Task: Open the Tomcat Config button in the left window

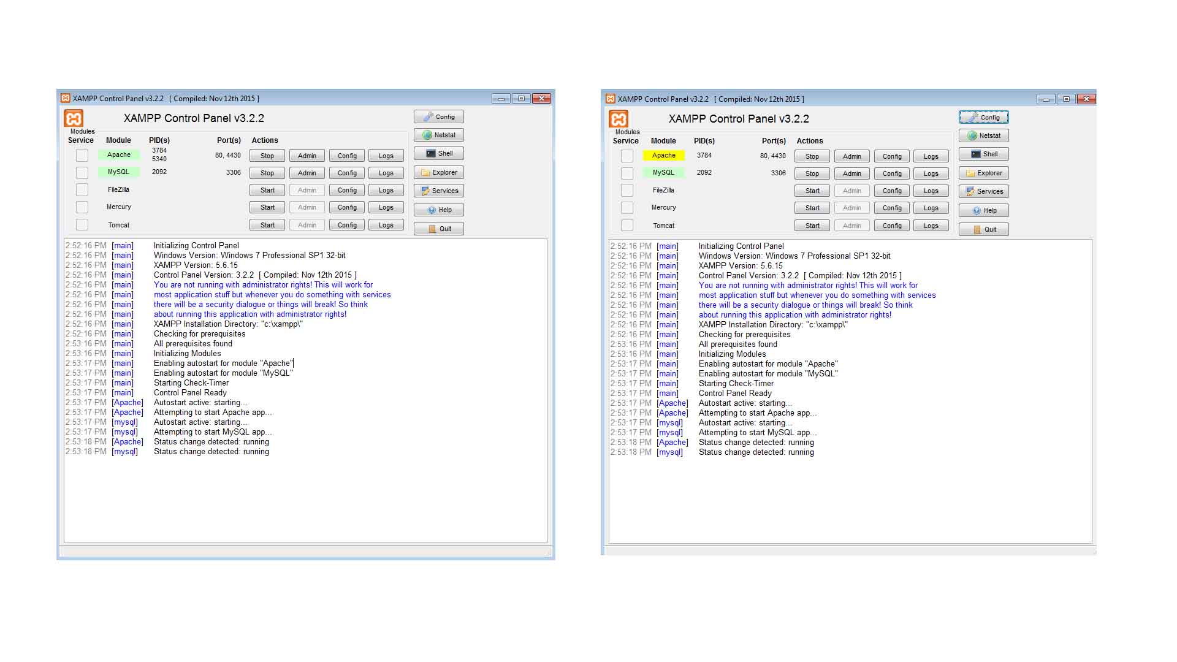Action: pos(347,225)
